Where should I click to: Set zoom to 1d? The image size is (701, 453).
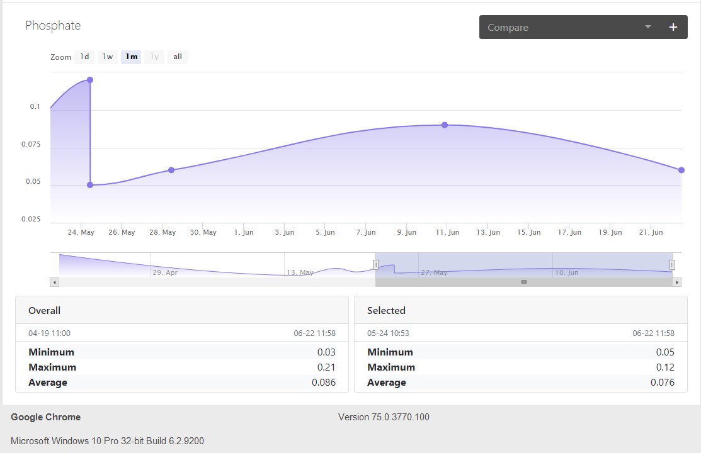[x=84, y=57]
